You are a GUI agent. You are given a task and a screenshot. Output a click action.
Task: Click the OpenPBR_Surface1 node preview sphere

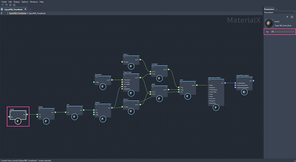click(x=244, y=92)
